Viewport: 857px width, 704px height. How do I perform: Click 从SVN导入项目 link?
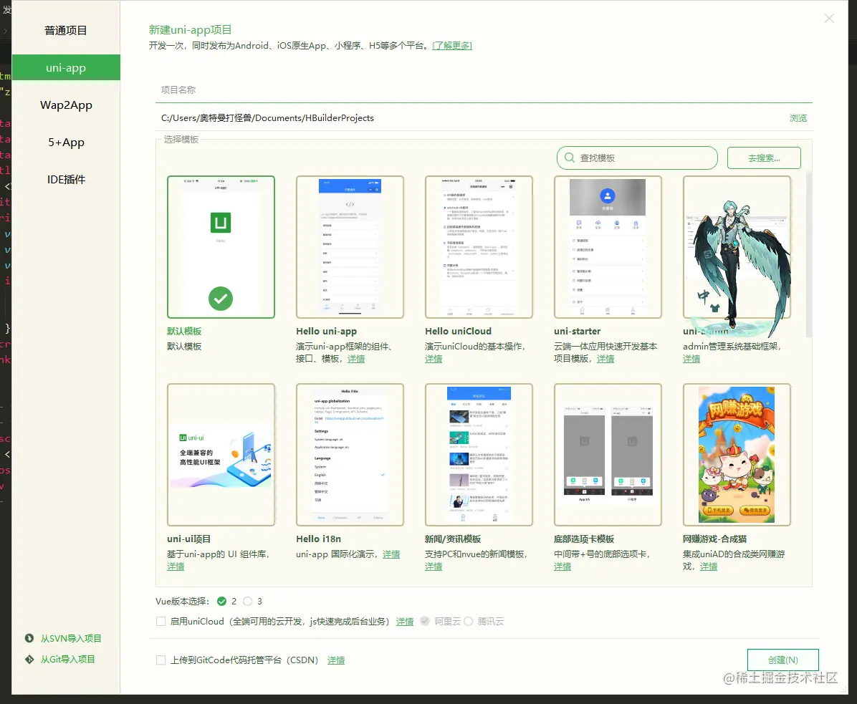pos(71,638)
